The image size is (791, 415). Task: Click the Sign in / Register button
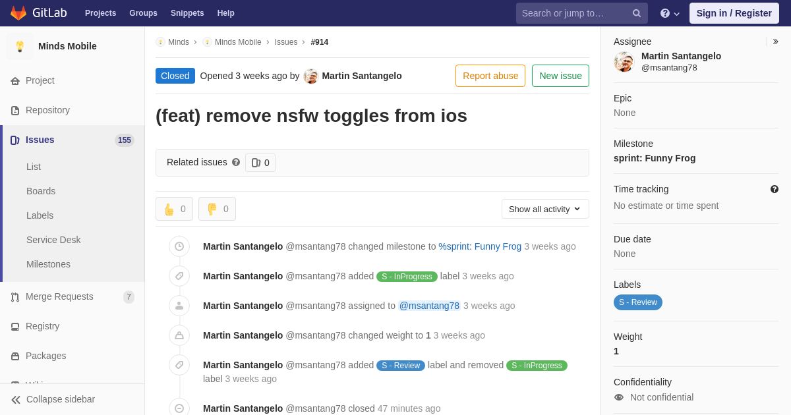734,13
